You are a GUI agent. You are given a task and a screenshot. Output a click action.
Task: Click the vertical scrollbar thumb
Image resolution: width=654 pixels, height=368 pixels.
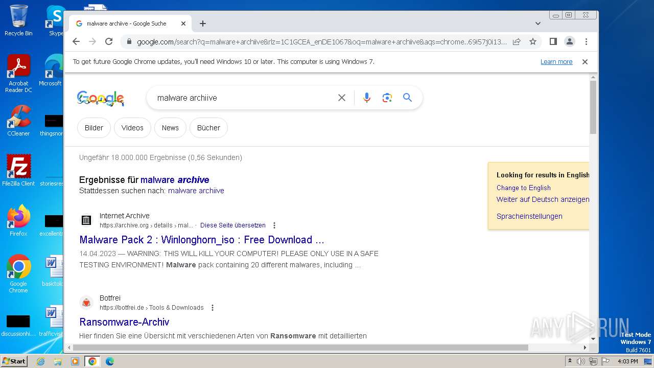[593, 107]
